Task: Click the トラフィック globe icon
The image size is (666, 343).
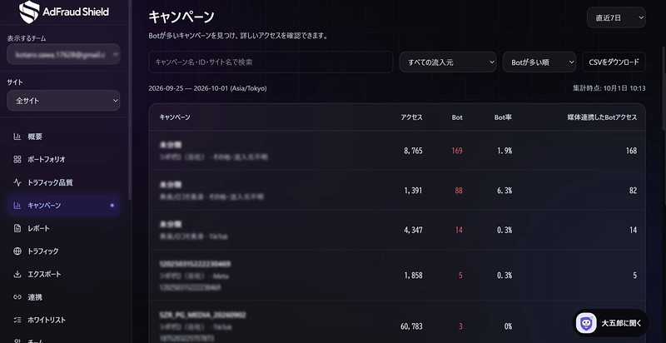Action: 17,251
